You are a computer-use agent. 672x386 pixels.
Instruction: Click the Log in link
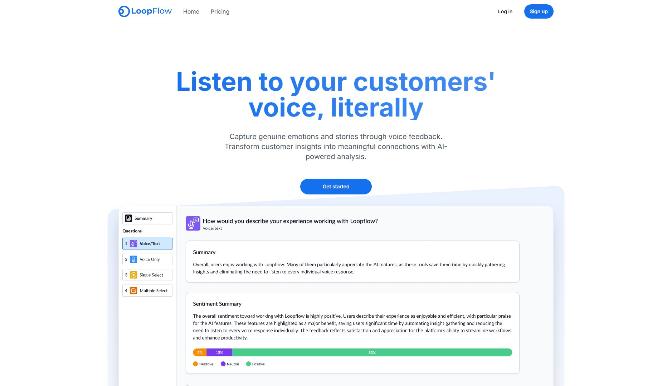tap(505, 11)
